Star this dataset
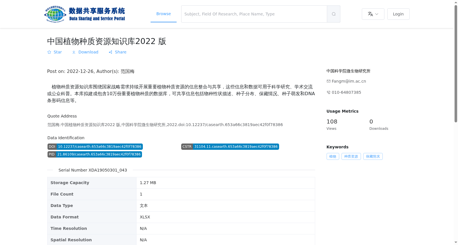458x245 pixels. pyautogui.click(x=54, y=52)
